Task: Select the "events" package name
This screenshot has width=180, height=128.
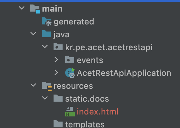Action: click(90, 60)
